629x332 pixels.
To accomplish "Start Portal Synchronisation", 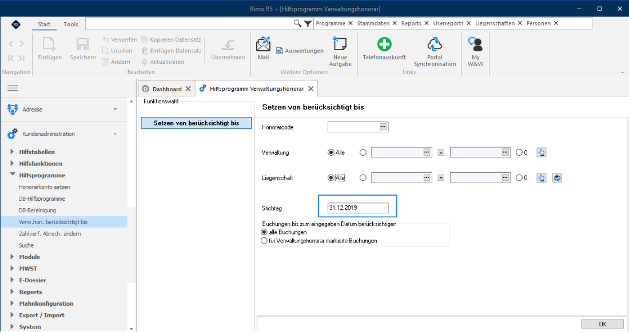I will pos(435,51).
